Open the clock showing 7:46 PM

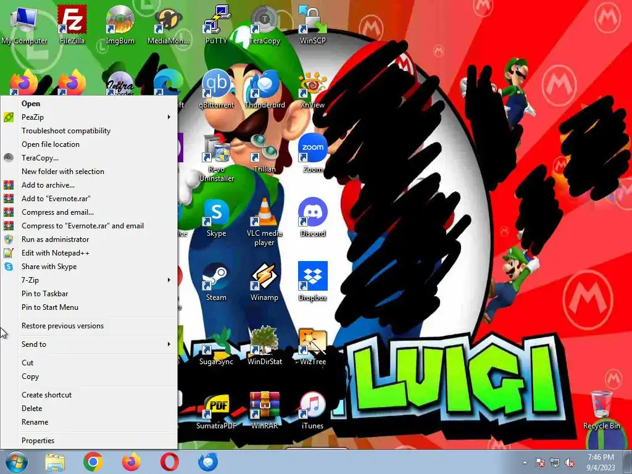(x=601, y=462)
